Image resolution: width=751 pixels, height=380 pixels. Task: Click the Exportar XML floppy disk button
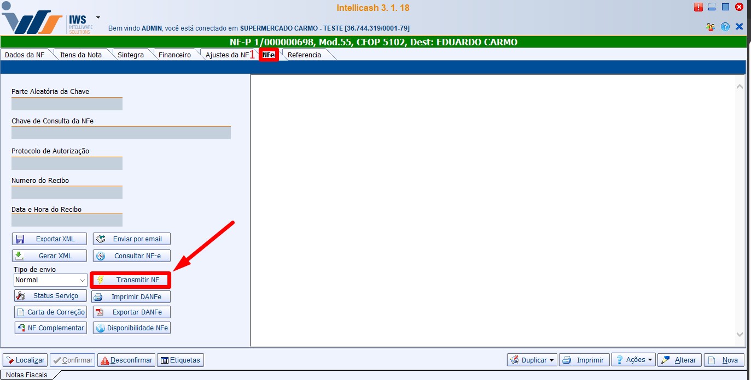(49, 239)
